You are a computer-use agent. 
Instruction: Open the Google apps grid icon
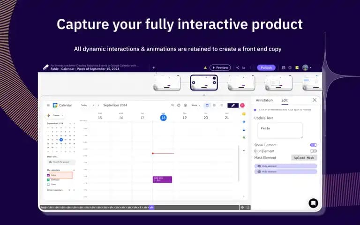coord(222,105)
